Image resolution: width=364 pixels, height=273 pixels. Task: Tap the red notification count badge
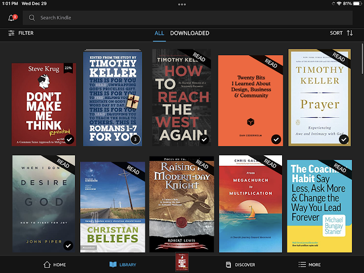[x=15, y=16]
